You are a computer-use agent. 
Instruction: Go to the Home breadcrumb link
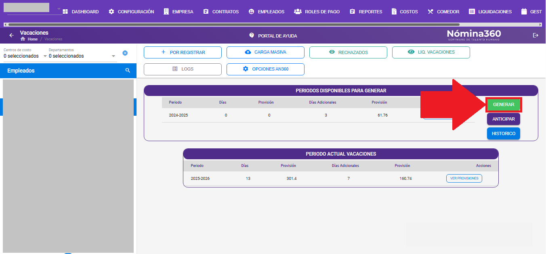pyautogui.click(x=29, y=39)
